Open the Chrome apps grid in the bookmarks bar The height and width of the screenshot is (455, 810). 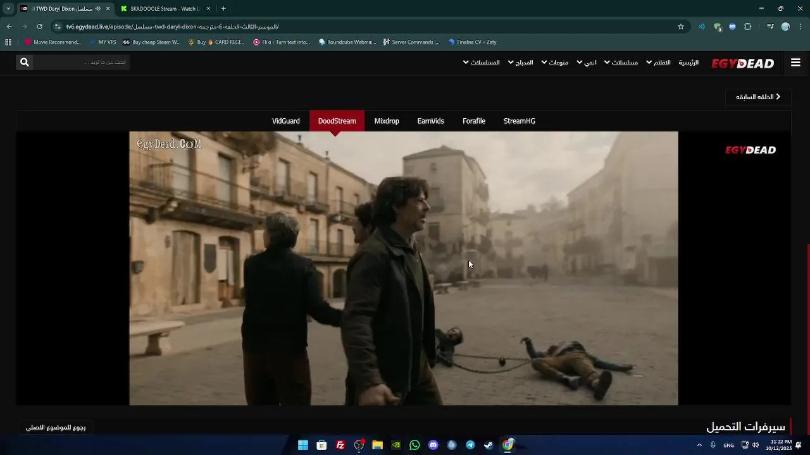pyautogui.click(x=8, y=42)
